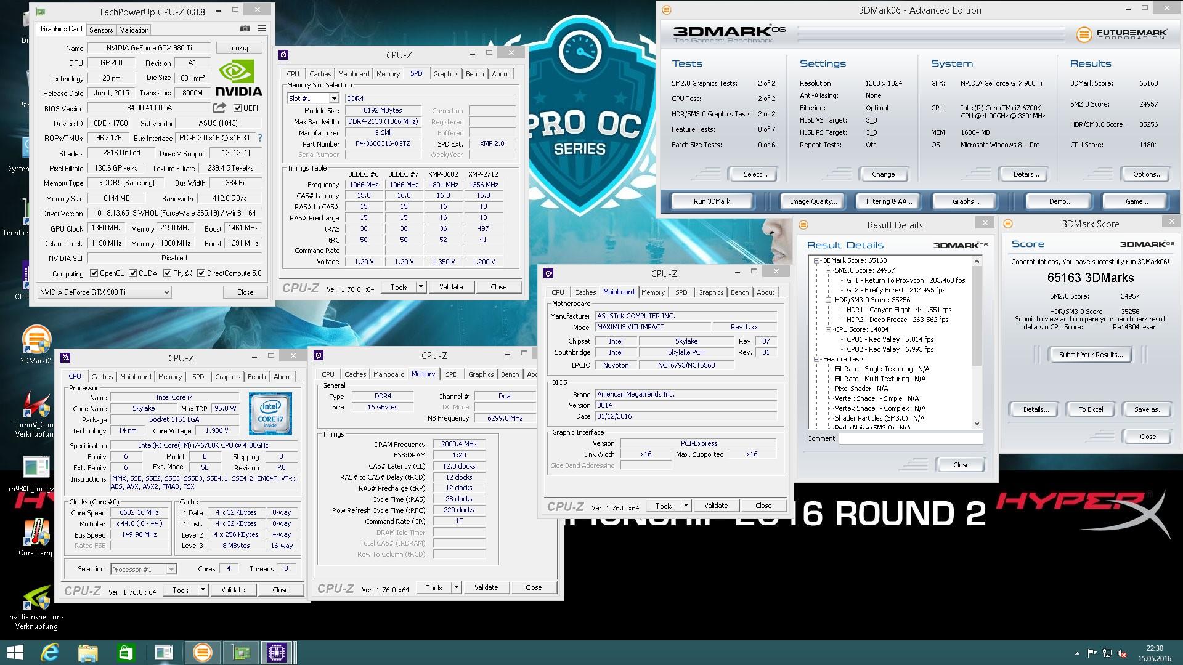Click Graphs icon in 3DMark06 results
This screenshot has width=1183, height=665.
(x=969, y=201)
